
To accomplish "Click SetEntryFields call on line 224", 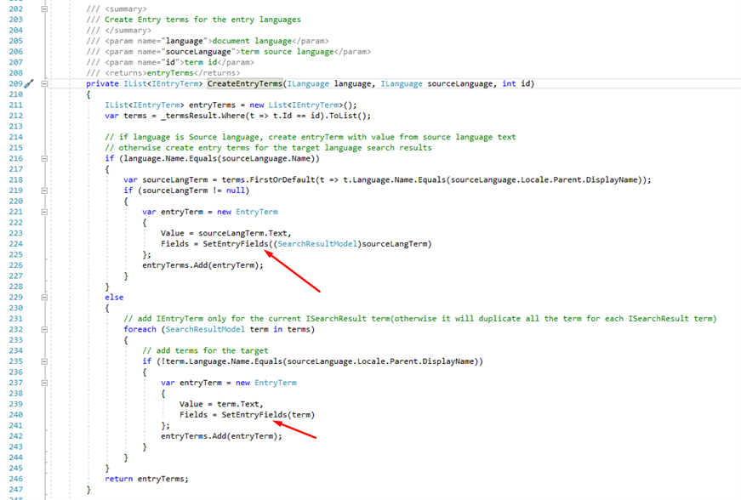I will pyautogui.click(x=236, y=244).
